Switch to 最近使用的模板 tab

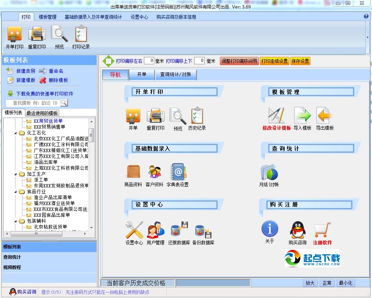point(42,113)
